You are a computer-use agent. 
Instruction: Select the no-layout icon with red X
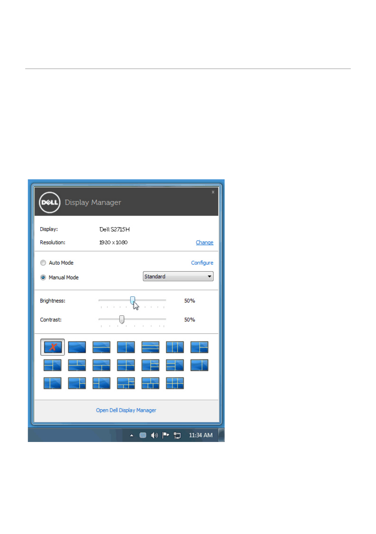point(52,347)
